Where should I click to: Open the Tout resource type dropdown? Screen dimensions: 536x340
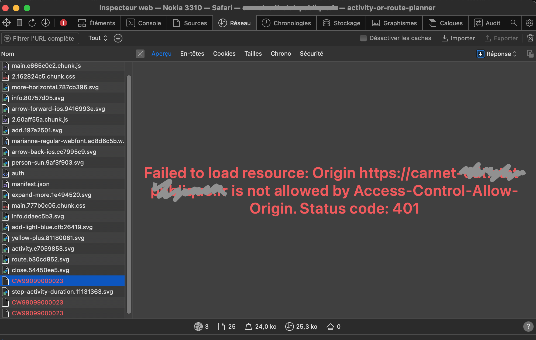(97, 38)
